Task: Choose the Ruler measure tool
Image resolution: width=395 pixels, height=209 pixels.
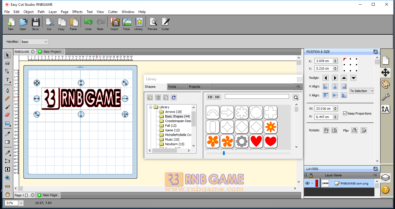Action: click(x=8, y=186)
